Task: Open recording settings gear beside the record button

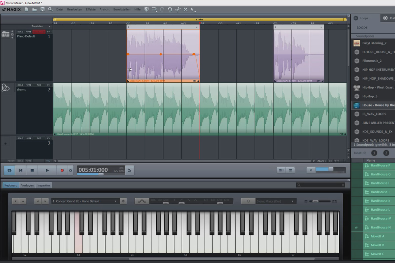Action: (x=70, y=170)
